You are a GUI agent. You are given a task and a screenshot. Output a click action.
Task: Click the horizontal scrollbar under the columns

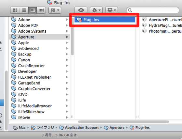click(123, 122)
